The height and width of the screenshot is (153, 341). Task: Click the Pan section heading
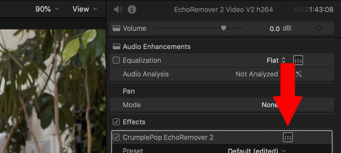coord(129,91)
